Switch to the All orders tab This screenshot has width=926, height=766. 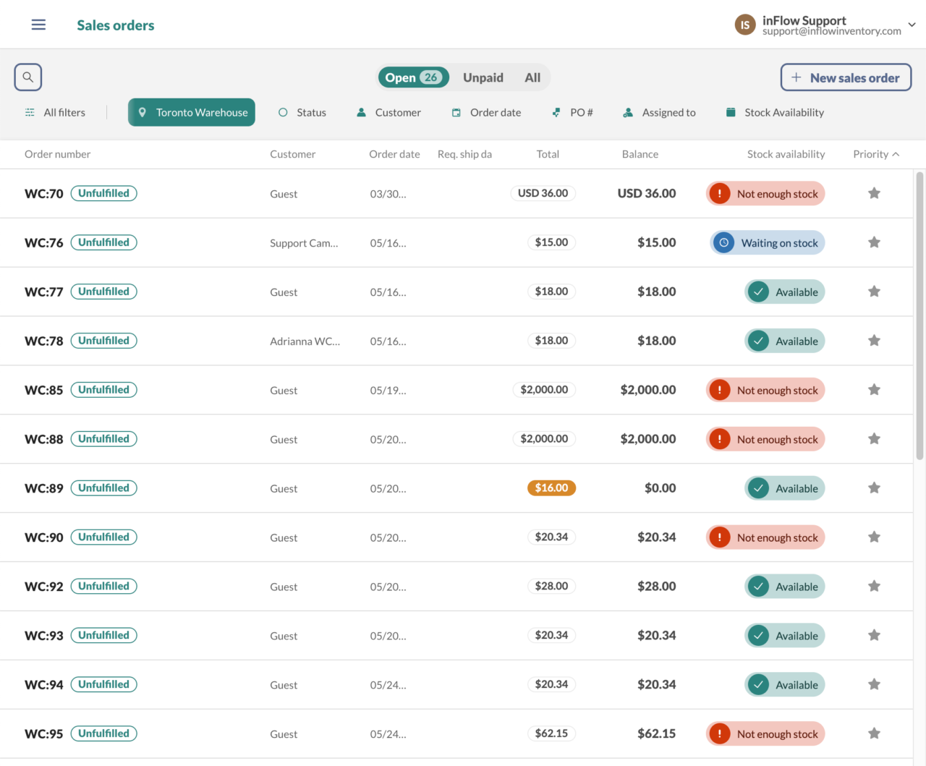tap(532, 77)
